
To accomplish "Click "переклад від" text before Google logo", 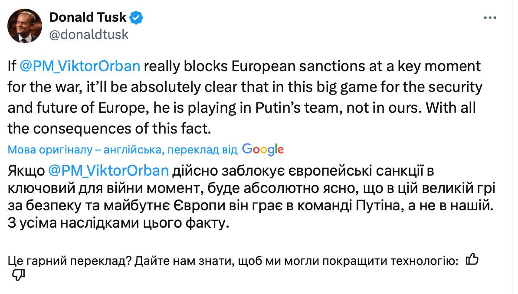I will pos(202,150).
